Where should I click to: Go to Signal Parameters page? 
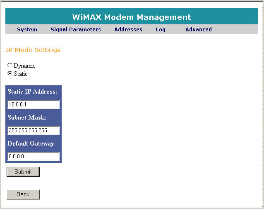75,30
